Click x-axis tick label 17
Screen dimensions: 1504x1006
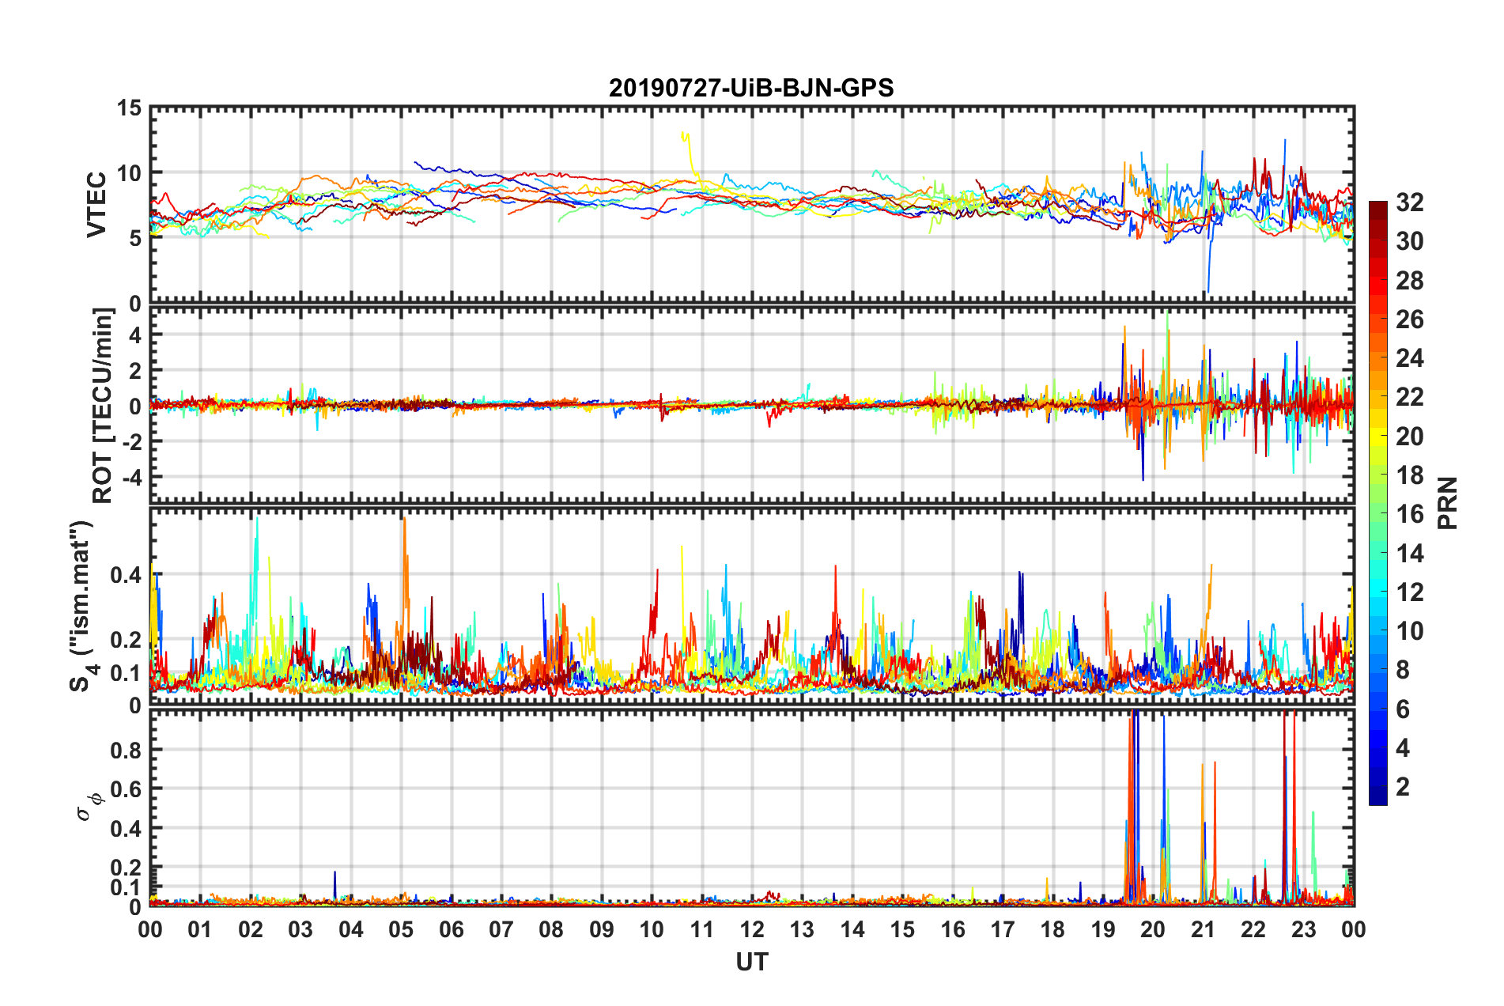click(x=1003, y=929)
